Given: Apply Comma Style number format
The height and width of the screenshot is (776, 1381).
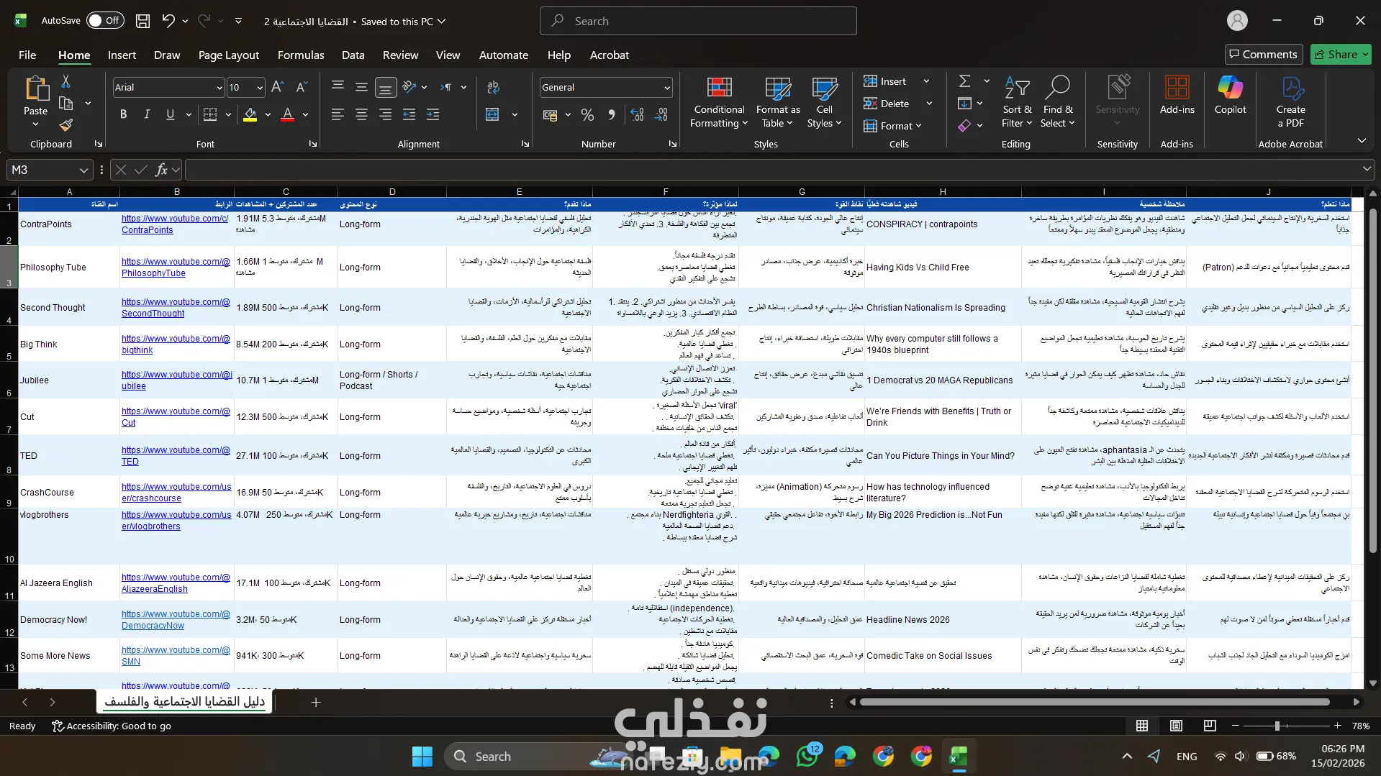Looking at the screenshot, I should 611,114.
